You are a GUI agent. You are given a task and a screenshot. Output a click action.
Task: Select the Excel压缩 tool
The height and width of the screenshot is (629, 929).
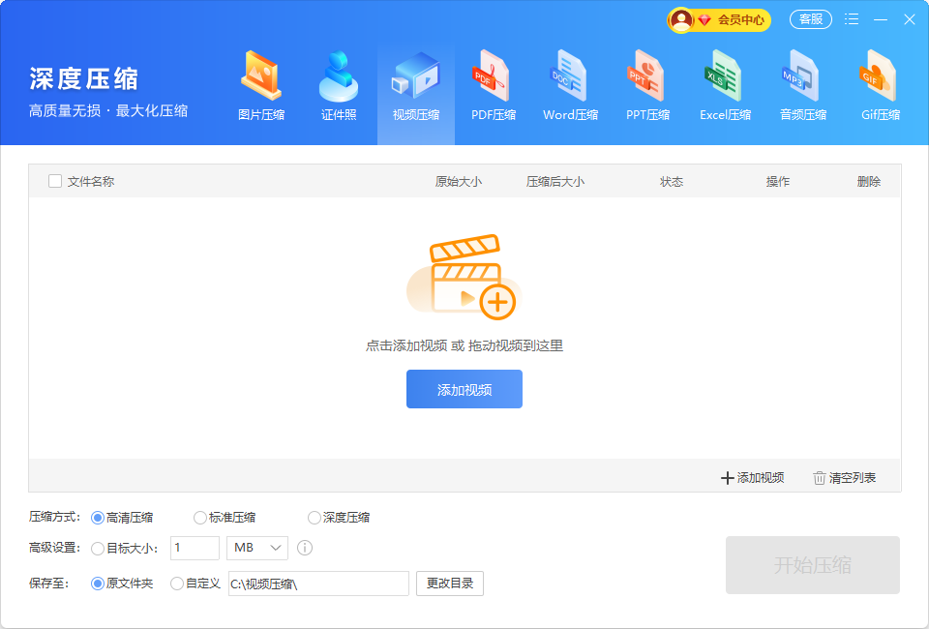[x=725, y=89]
